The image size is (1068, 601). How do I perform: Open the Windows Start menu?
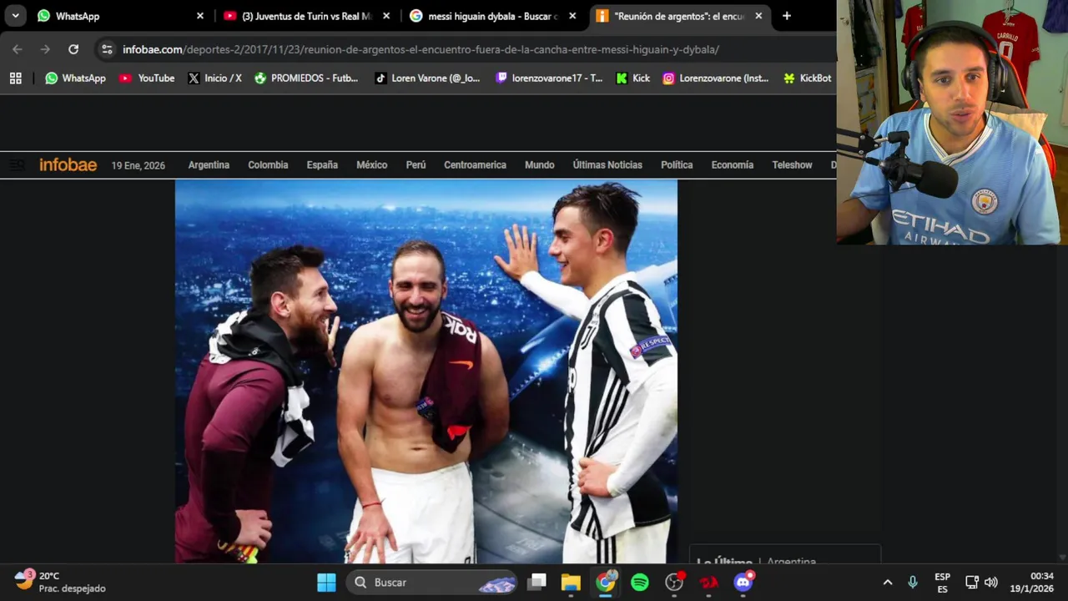(x=326, y=583)
